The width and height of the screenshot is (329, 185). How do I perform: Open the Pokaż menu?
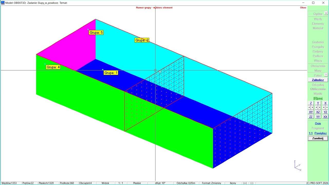point(318,76)
